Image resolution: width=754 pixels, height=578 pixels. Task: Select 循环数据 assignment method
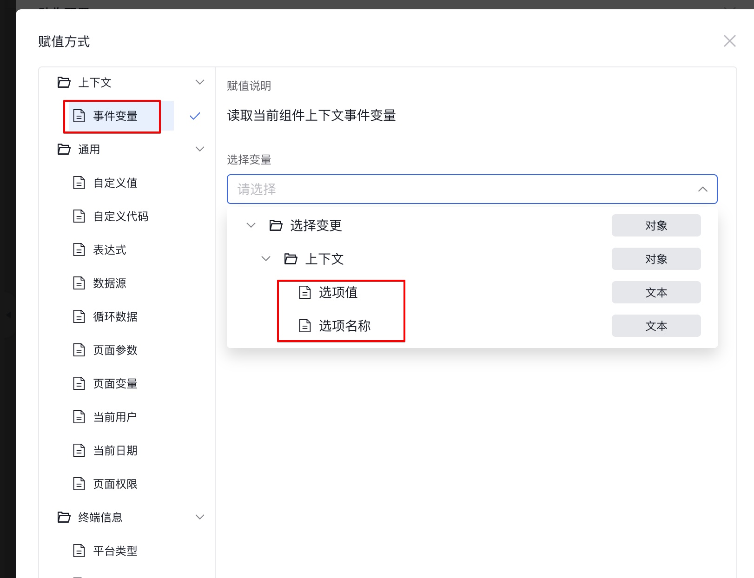115,316
